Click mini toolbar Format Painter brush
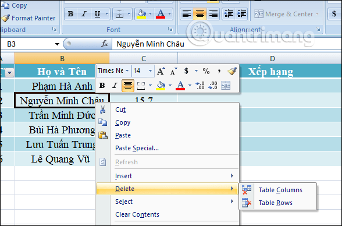Screen dimensions: 342x226 pyautogui.click(x=231, y=71)
